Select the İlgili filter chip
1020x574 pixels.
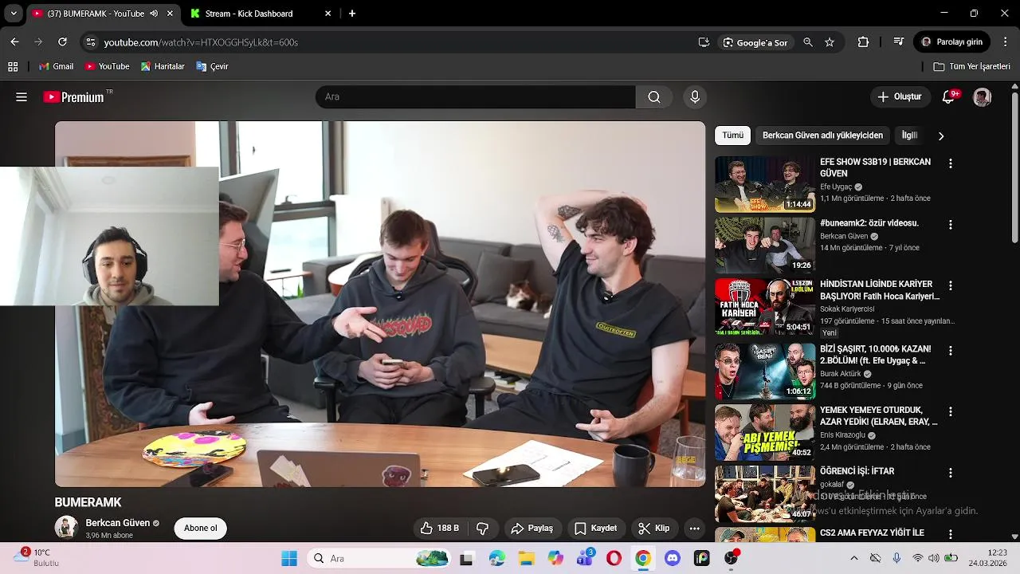pyautogui.click(x=909, y=136)
